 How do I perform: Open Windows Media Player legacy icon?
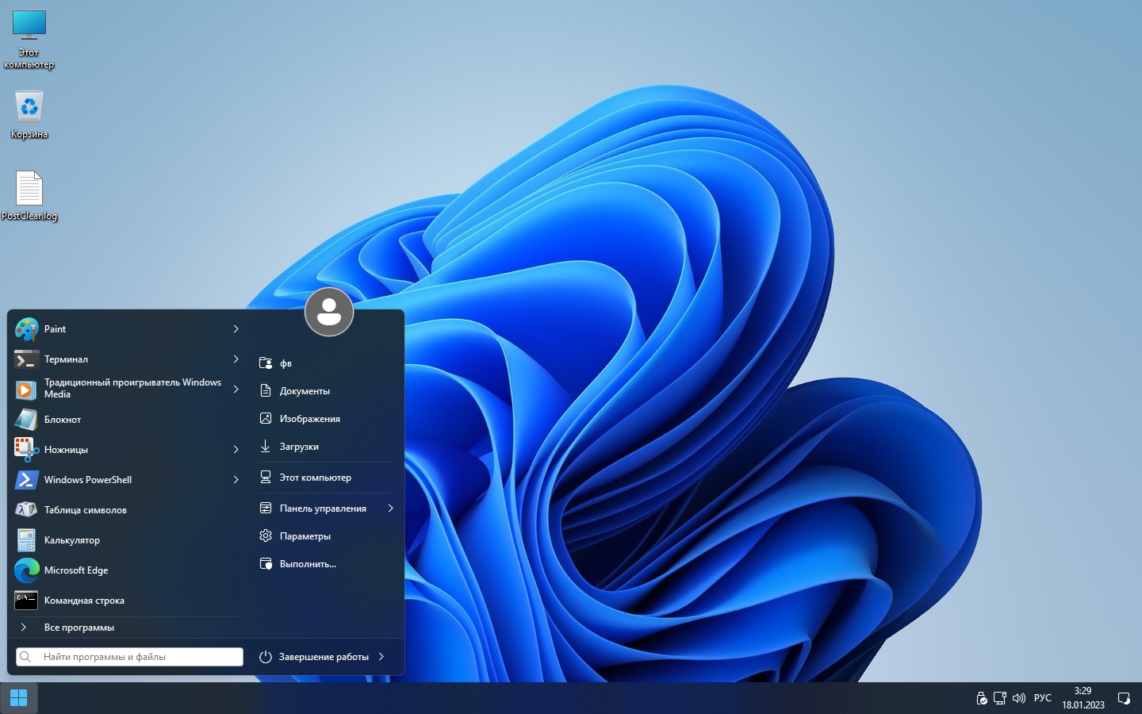(x=26, y=390)
